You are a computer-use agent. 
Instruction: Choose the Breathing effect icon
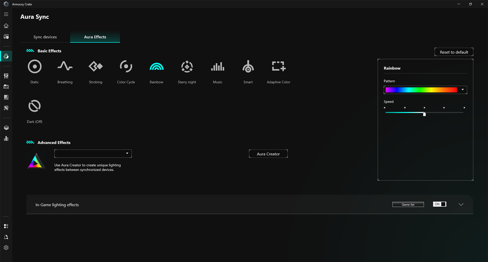coord(65,67)
